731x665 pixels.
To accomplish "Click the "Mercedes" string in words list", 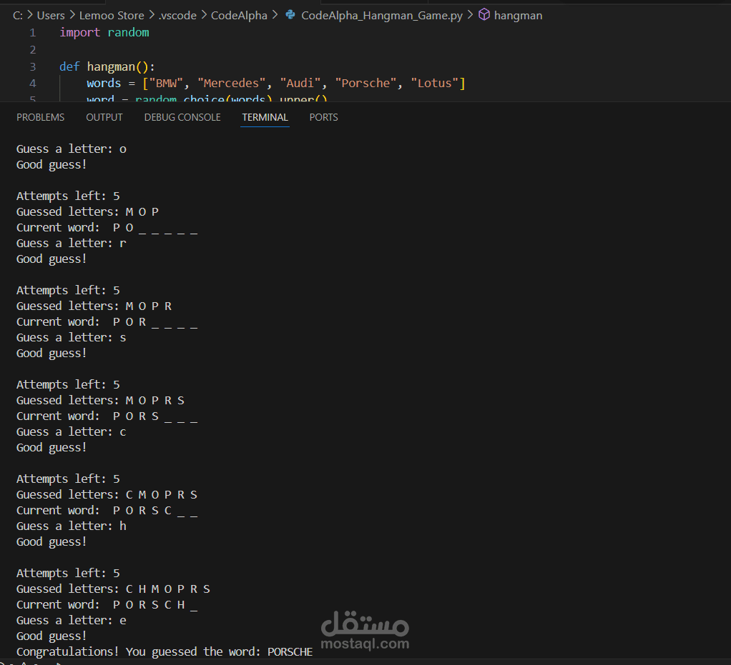I will 231,84.
